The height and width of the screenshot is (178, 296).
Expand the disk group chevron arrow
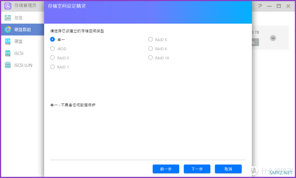pyautogui.click(x=273, y=38)
